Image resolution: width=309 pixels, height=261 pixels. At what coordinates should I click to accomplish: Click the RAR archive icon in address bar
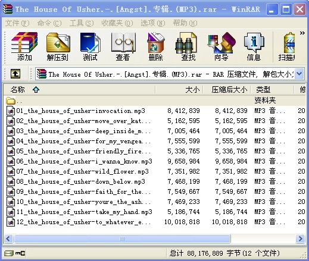pyautogui.click(x=42, y=74)
